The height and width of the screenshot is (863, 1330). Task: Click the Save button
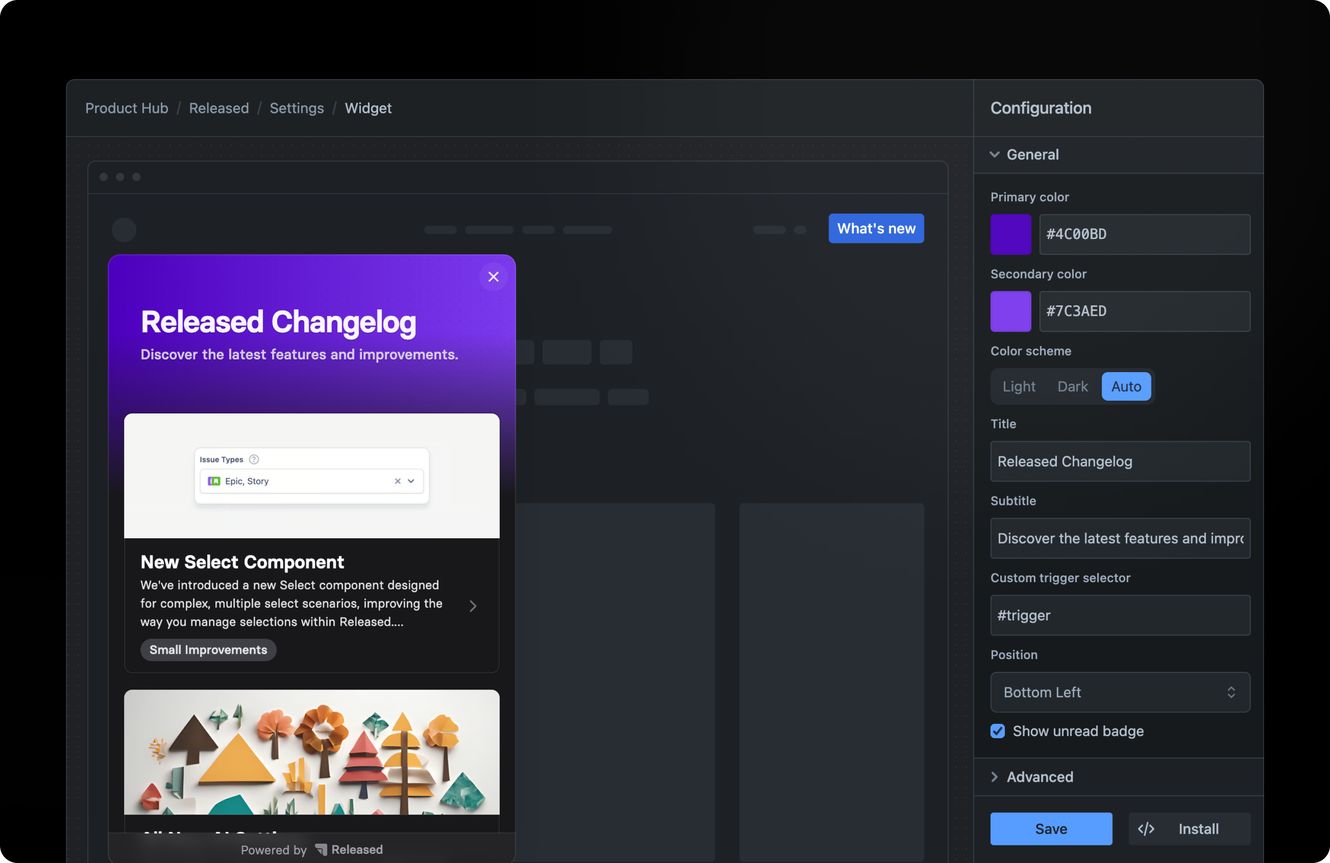[1051, 829]
